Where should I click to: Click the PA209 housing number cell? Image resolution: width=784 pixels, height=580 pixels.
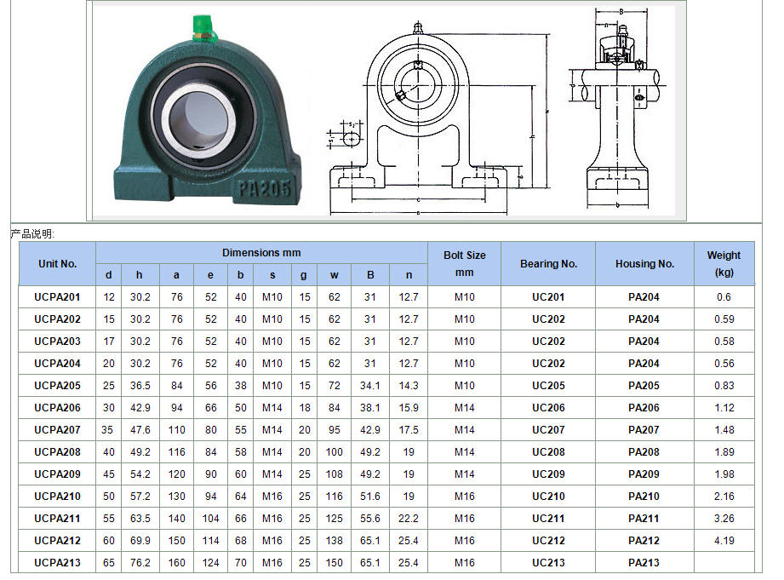click(x=644, y=474)
